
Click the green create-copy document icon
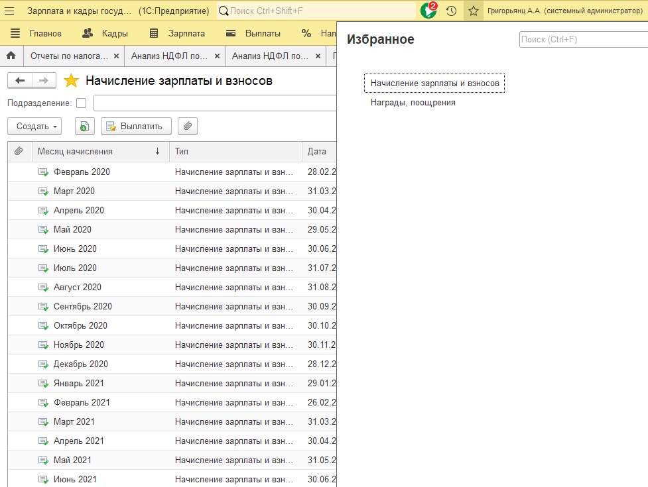[x=84, y=126]
